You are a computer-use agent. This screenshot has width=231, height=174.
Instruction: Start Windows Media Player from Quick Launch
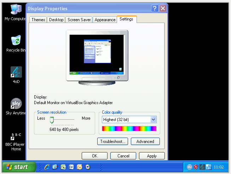click(x=88, y=167)
